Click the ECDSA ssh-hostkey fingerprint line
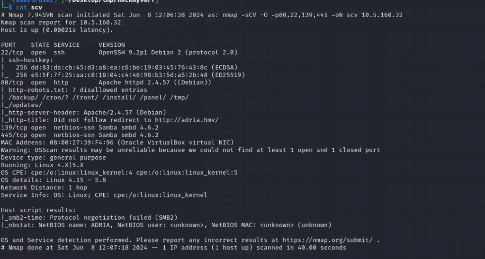The height and width of the screenshot is (259, 485). pyautogui.click(x=119, y=67)
